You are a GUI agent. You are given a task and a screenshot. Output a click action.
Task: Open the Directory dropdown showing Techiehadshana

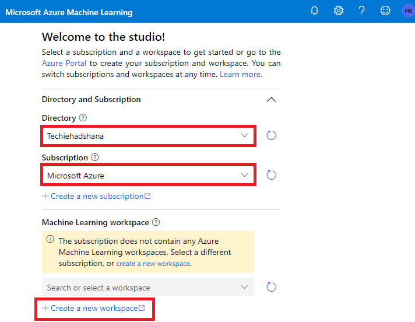point(148,136)
